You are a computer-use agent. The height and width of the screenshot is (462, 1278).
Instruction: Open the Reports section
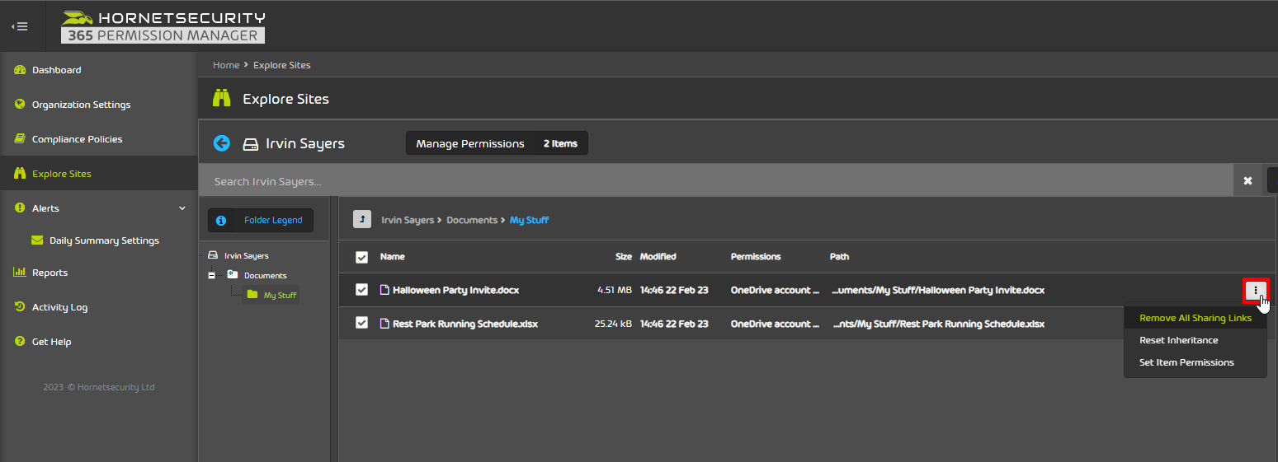coord(50,273)
